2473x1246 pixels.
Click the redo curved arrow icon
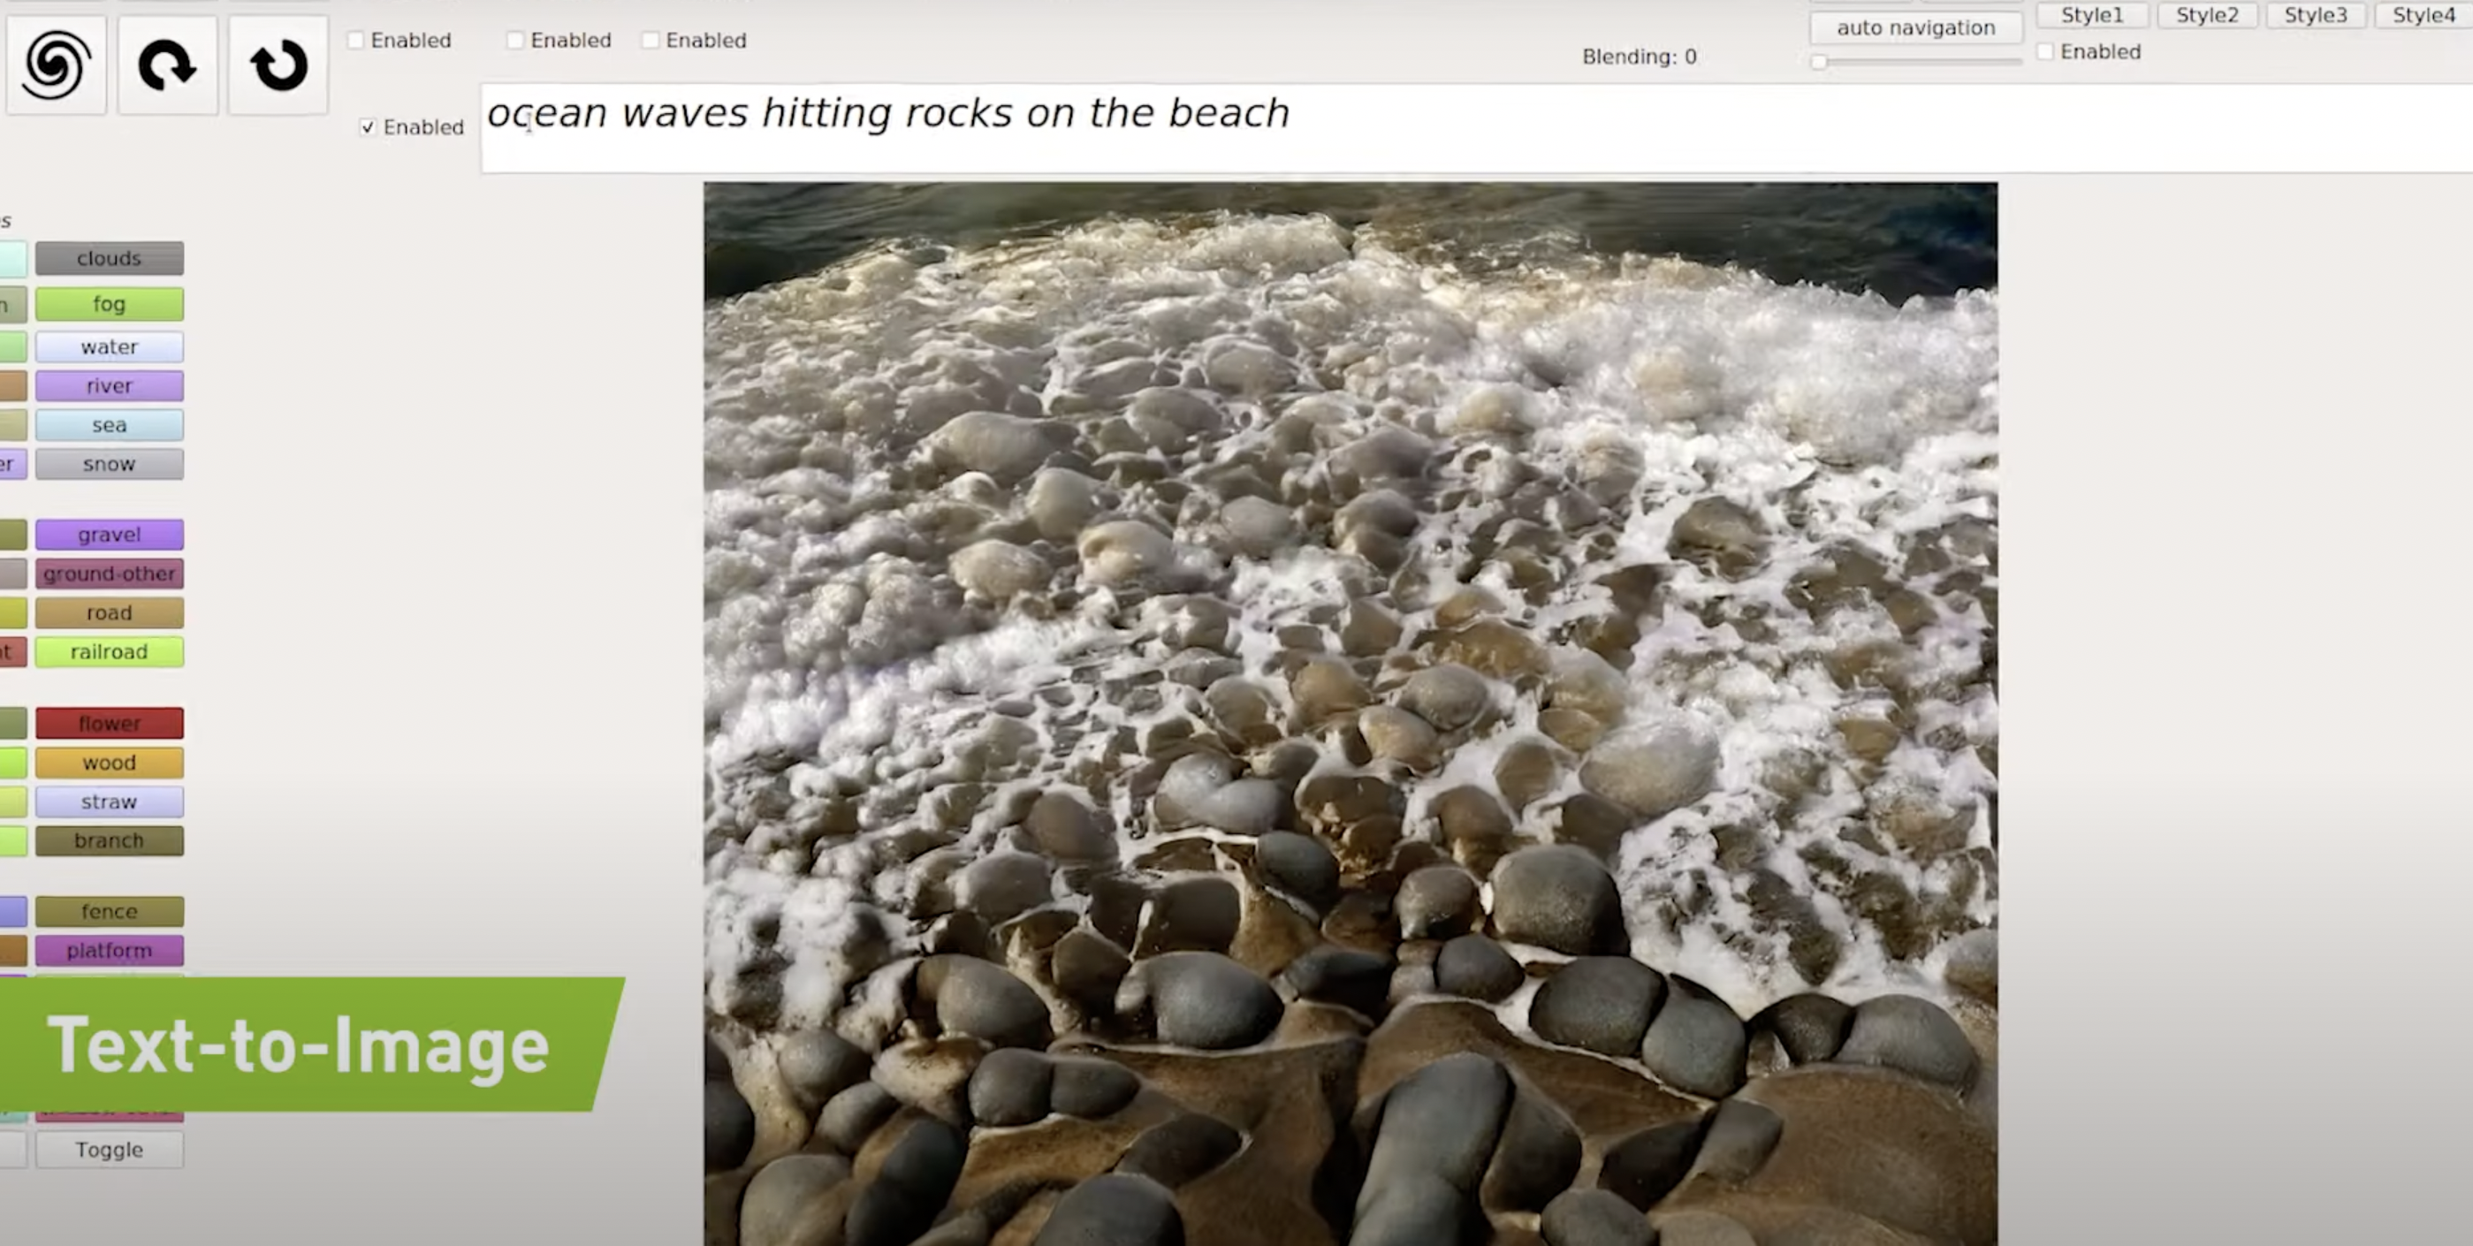(x=167, y=65)
